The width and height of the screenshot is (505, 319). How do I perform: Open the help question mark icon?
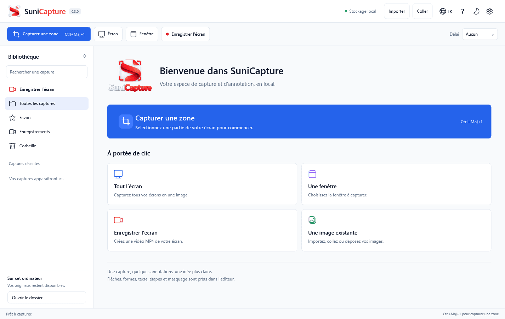pyautogui.click(x=463, y=11)
